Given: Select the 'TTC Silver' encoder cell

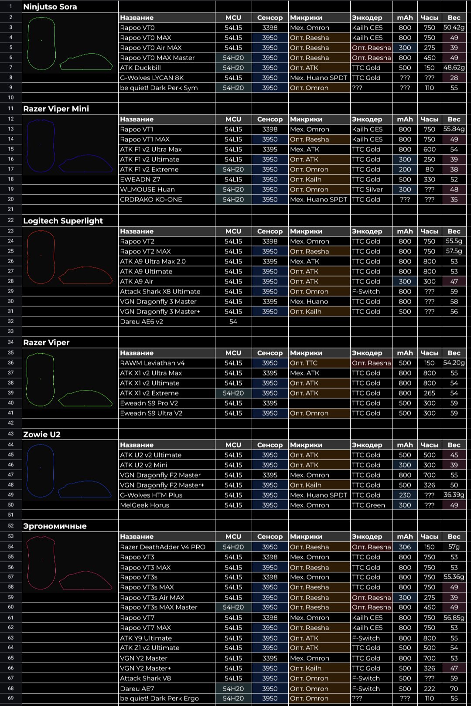Looking at the screenshot, I should (372, 189).
